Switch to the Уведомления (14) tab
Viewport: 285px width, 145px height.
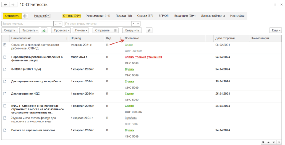click(x=98, y=16)
